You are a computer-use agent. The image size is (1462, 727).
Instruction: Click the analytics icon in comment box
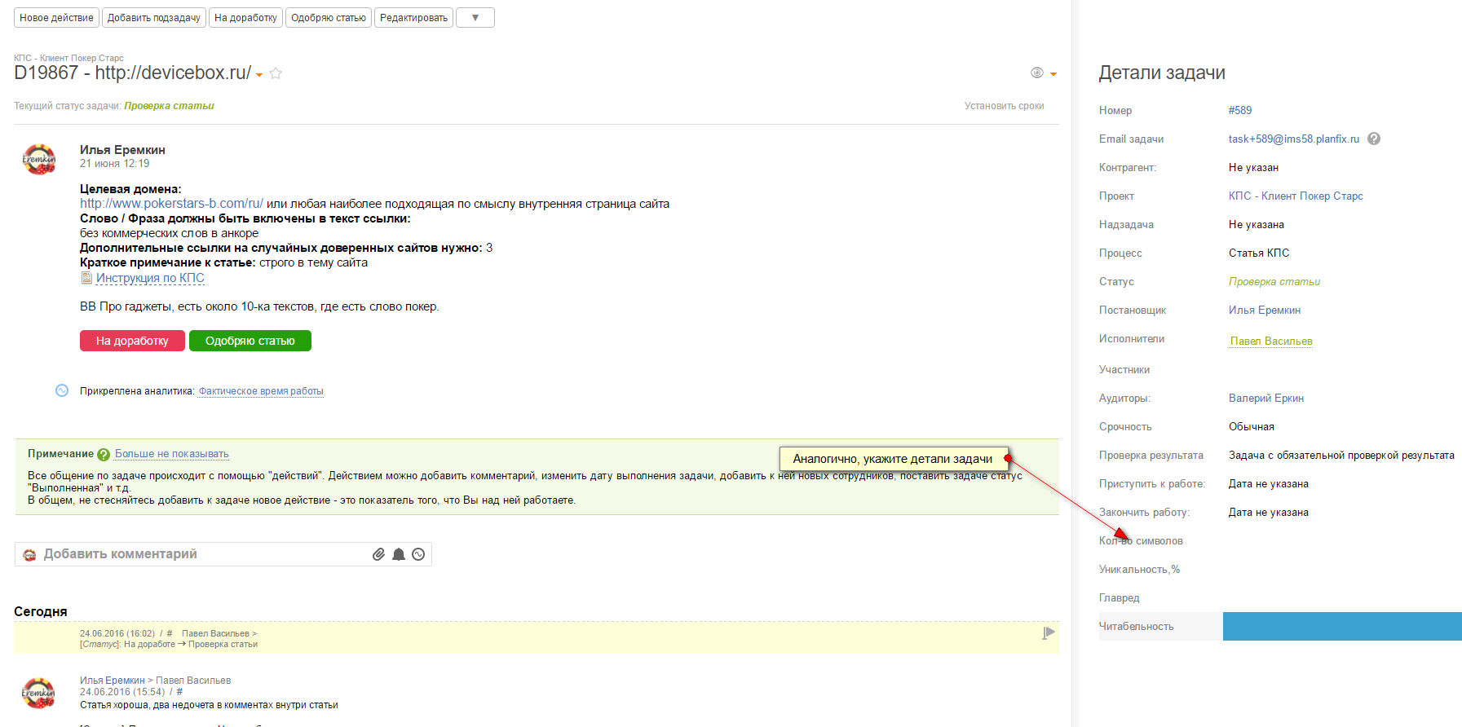[418, 554]
